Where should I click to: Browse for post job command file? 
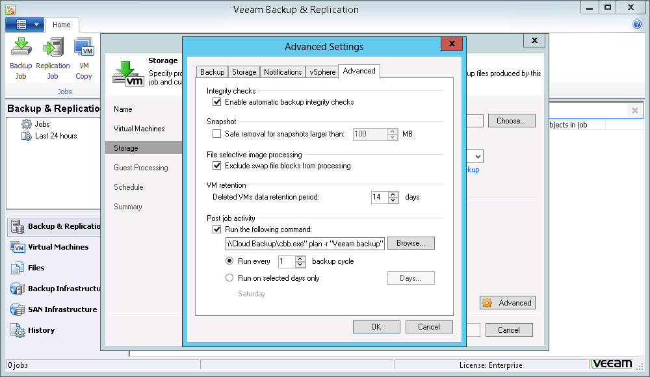coord(411,243)
